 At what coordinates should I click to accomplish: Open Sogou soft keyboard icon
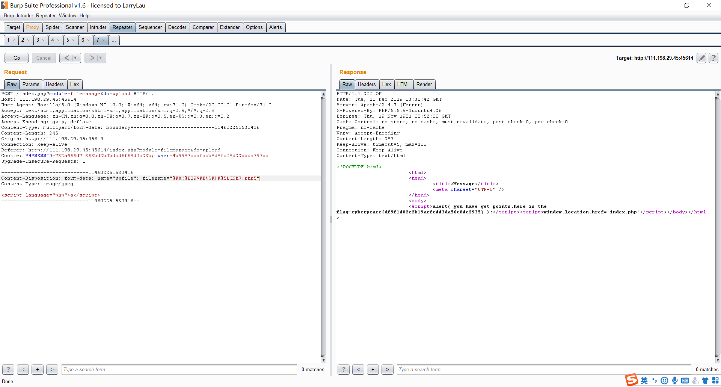pos(685,381)
